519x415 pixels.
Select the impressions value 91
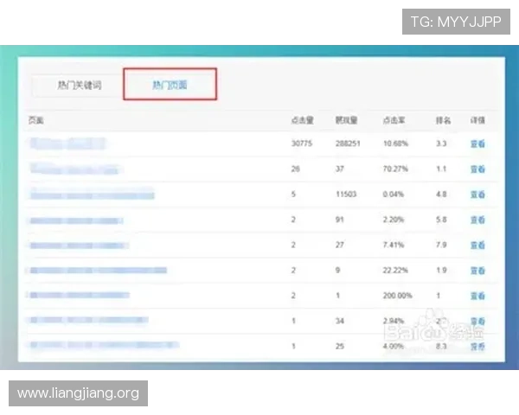click(340, 220)
